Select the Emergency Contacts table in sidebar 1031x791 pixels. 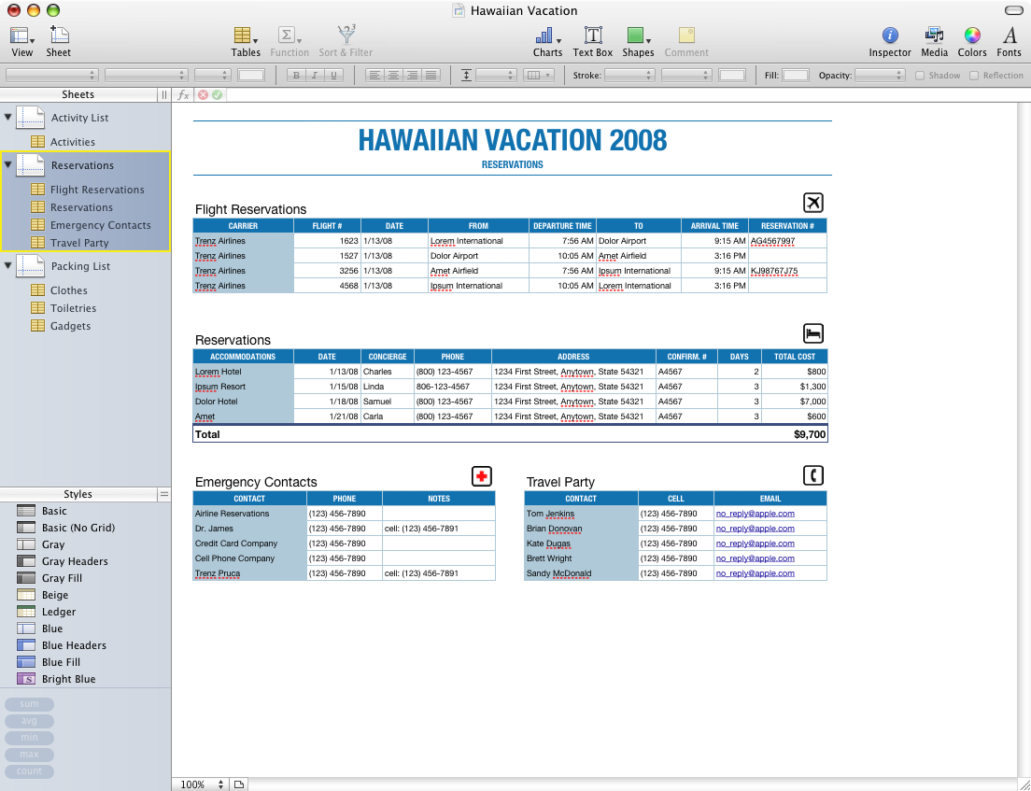[100, 225]
